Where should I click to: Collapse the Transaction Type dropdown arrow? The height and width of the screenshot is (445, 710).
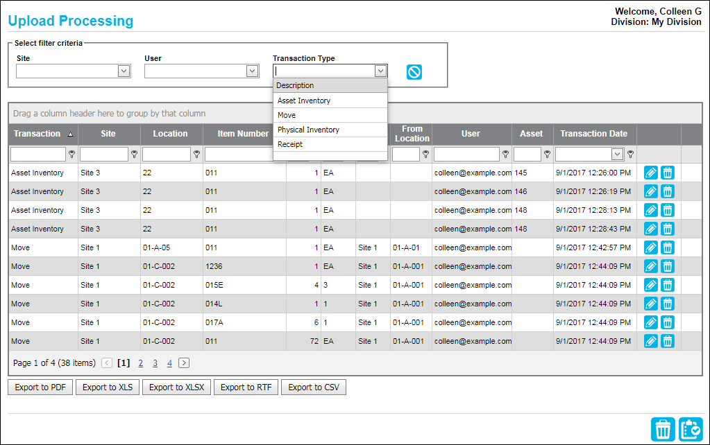pyautogui.click(x=380, y=71)
